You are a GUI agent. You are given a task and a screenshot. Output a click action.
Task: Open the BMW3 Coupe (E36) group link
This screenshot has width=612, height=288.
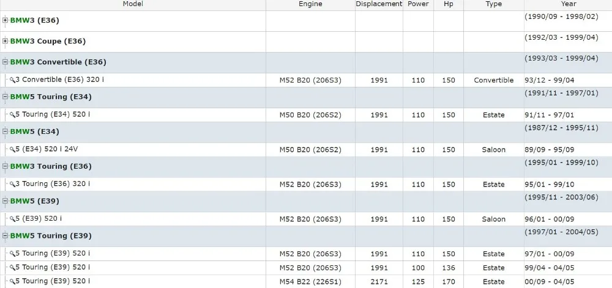click(48, 41)
